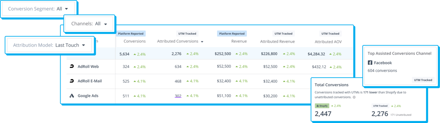
Task: Click Shopify total 2,447
Action: click(323, 114)
